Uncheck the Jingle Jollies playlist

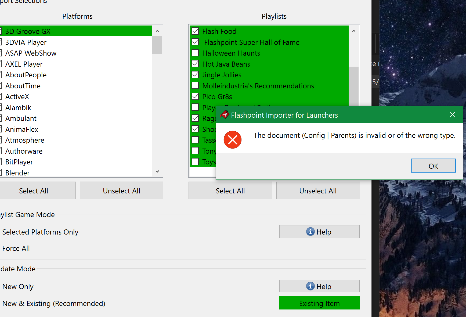pyautogui.click(x=195, y=75)
